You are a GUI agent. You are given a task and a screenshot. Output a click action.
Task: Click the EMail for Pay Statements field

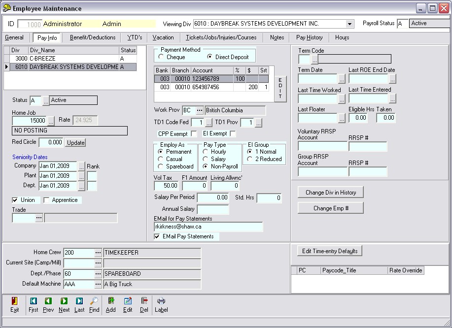(x=208, y=227)
